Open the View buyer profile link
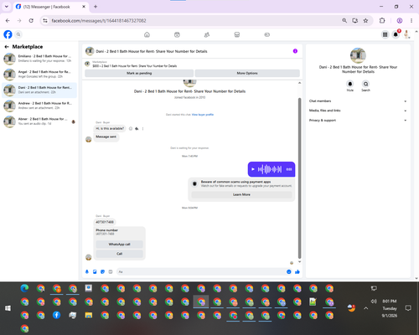The width and height of the screenshot is (419, 335). point(203,115)
